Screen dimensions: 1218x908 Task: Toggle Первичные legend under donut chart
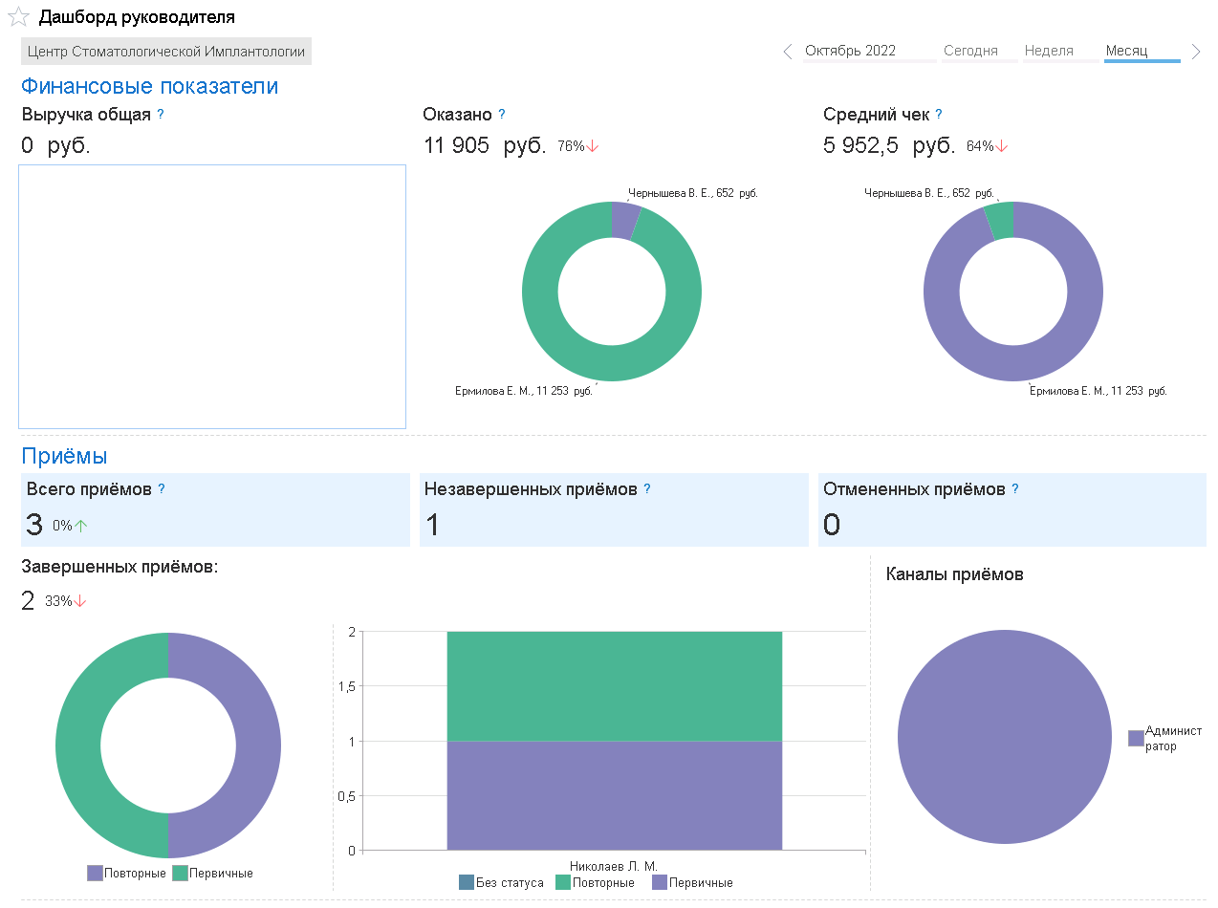click(x=212, y=874)
